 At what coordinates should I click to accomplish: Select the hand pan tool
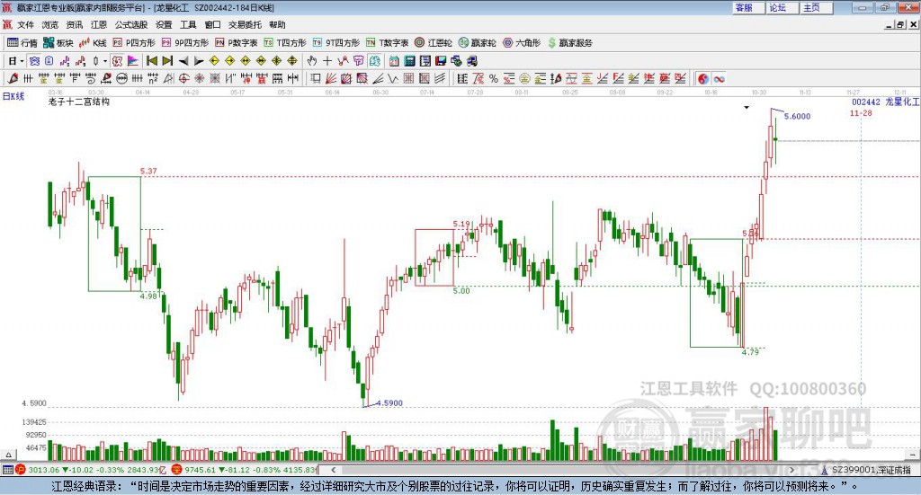tap(312, 61)
